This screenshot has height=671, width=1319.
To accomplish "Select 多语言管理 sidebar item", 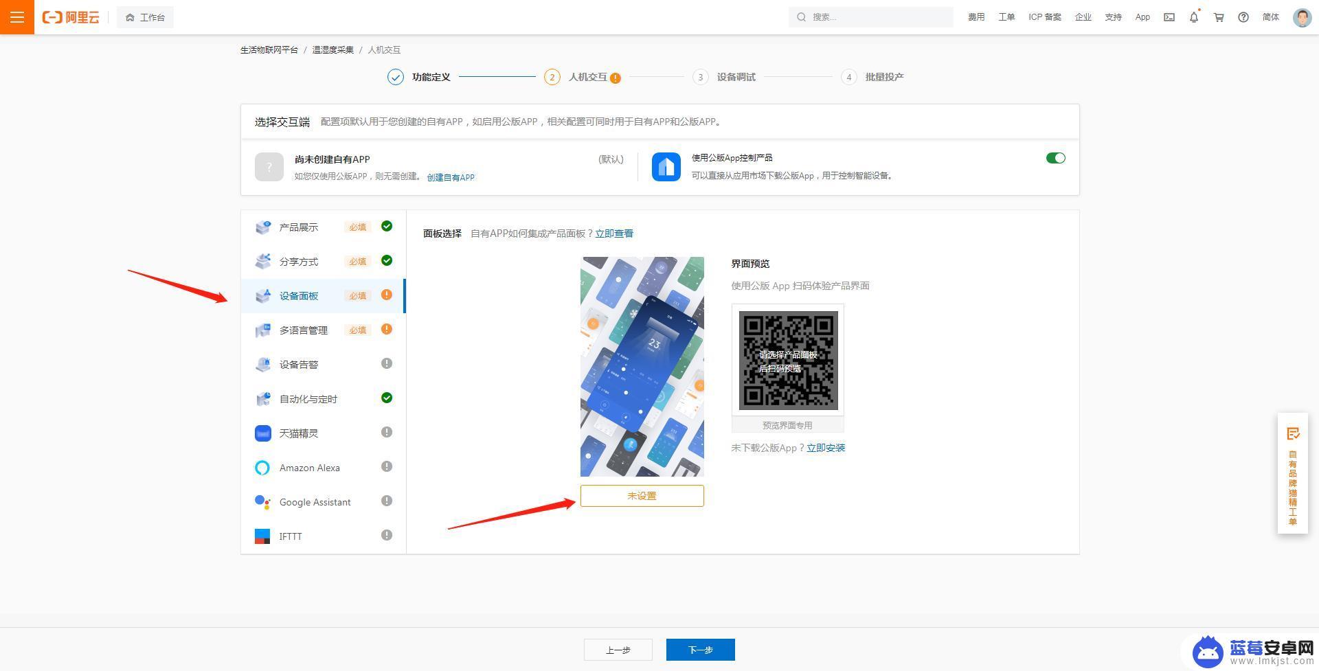I will tap(323, 330).
